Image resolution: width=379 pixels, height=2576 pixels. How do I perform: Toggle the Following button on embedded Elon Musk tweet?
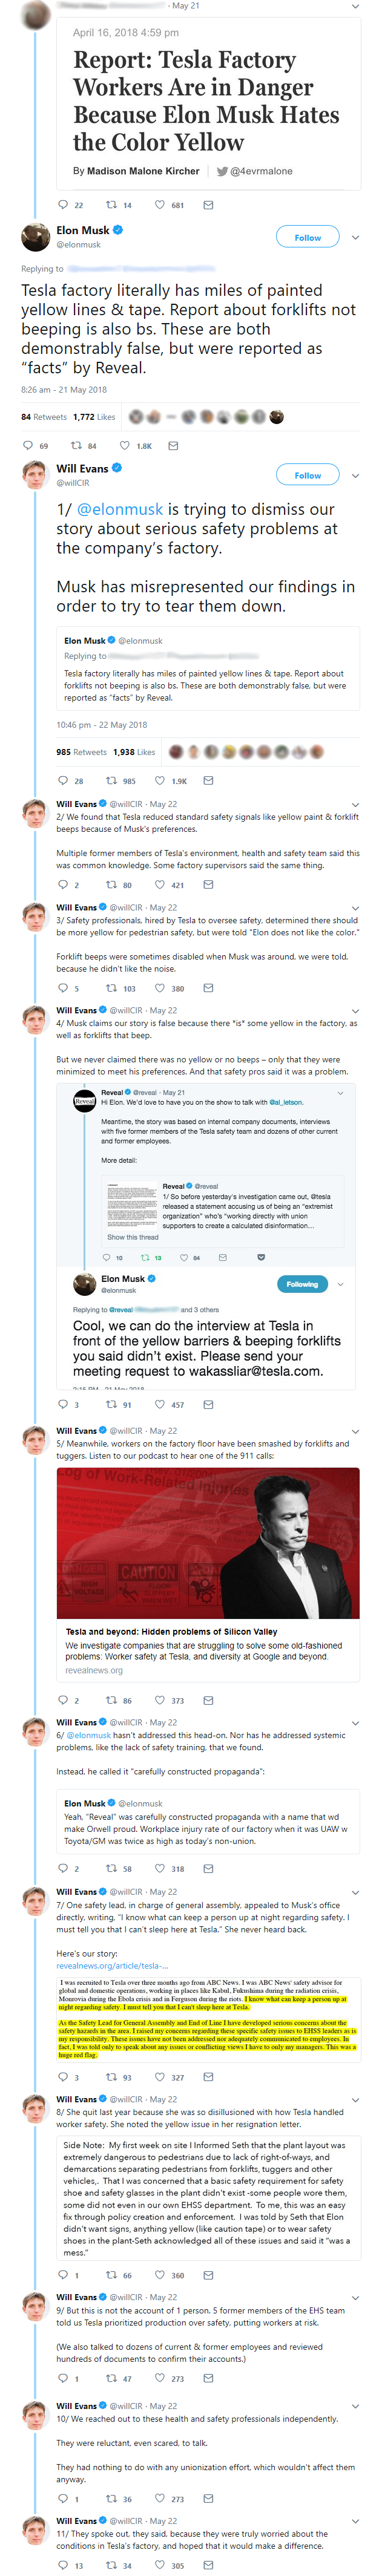click(302, 1284)
